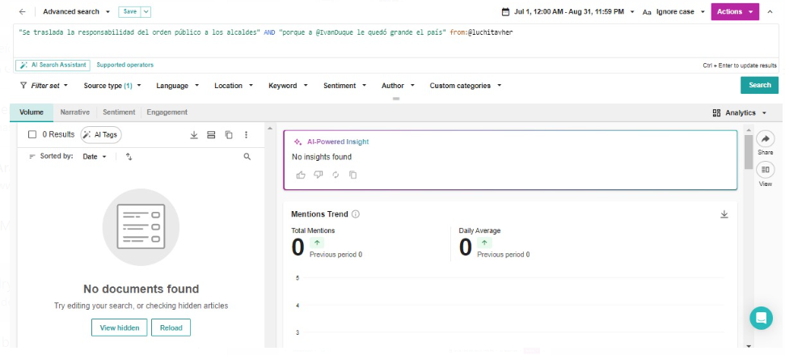Expand the Save options chevron
Image resolution: width=785 pixels, height=355 pixels.
point(146,11)
